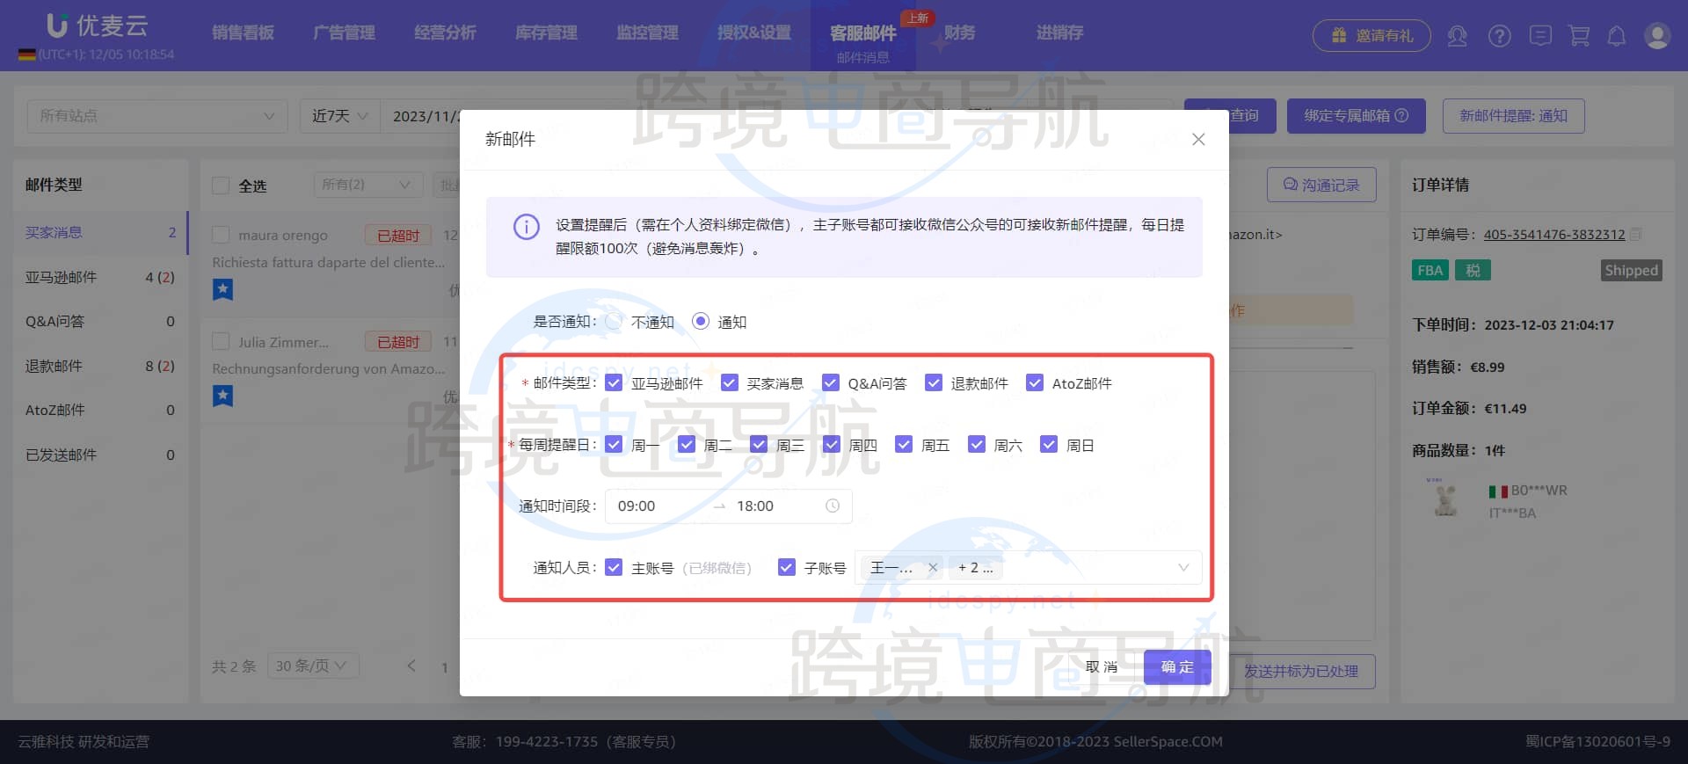
Task: Set the start time 09:00 field
Action: [x=659, y=506]
